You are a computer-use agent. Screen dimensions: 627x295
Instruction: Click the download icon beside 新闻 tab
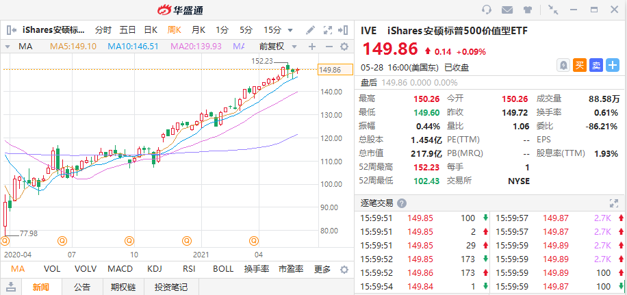[11, 286]
